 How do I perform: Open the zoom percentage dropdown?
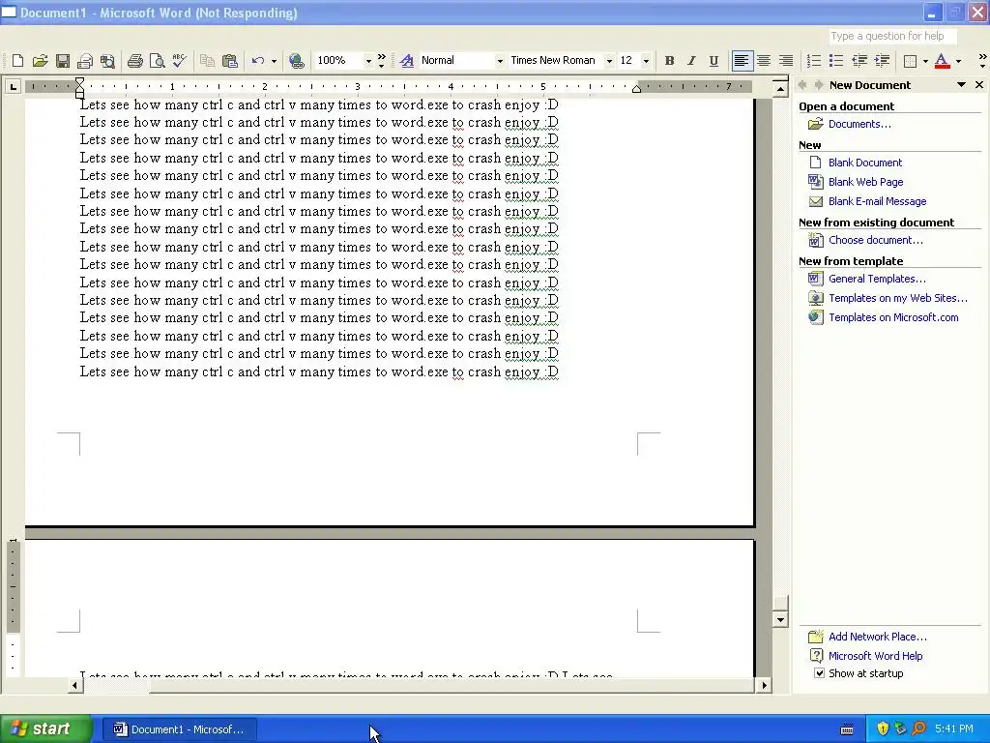click(x=368, y=61)
